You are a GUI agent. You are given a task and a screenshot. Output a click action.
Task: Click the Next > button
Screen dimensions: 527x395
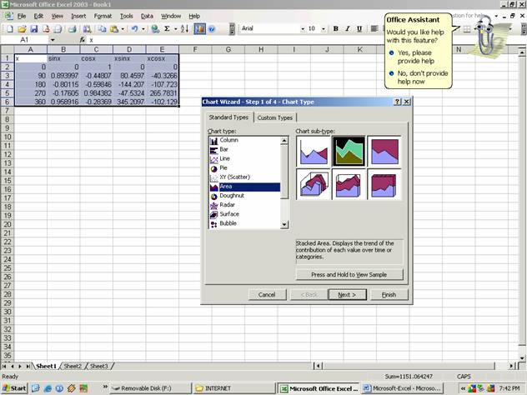tap(347, 294)
